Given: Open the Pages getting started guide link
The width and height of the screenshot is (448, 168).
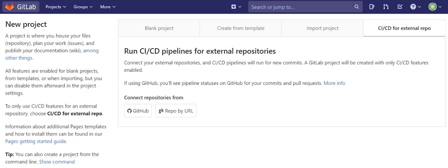Looking at the screenshot, I should (36, 141).
